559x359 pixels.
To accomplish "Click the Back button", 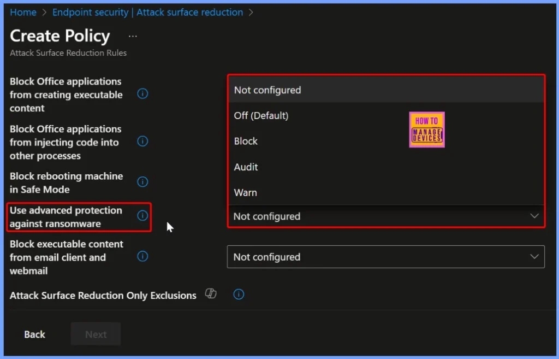I will coord(34,334).
